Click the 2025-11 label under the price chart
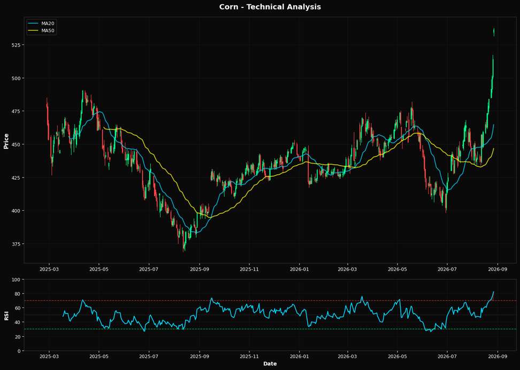The height and width of the screenshot is (370, 520). tap(249, 269)
